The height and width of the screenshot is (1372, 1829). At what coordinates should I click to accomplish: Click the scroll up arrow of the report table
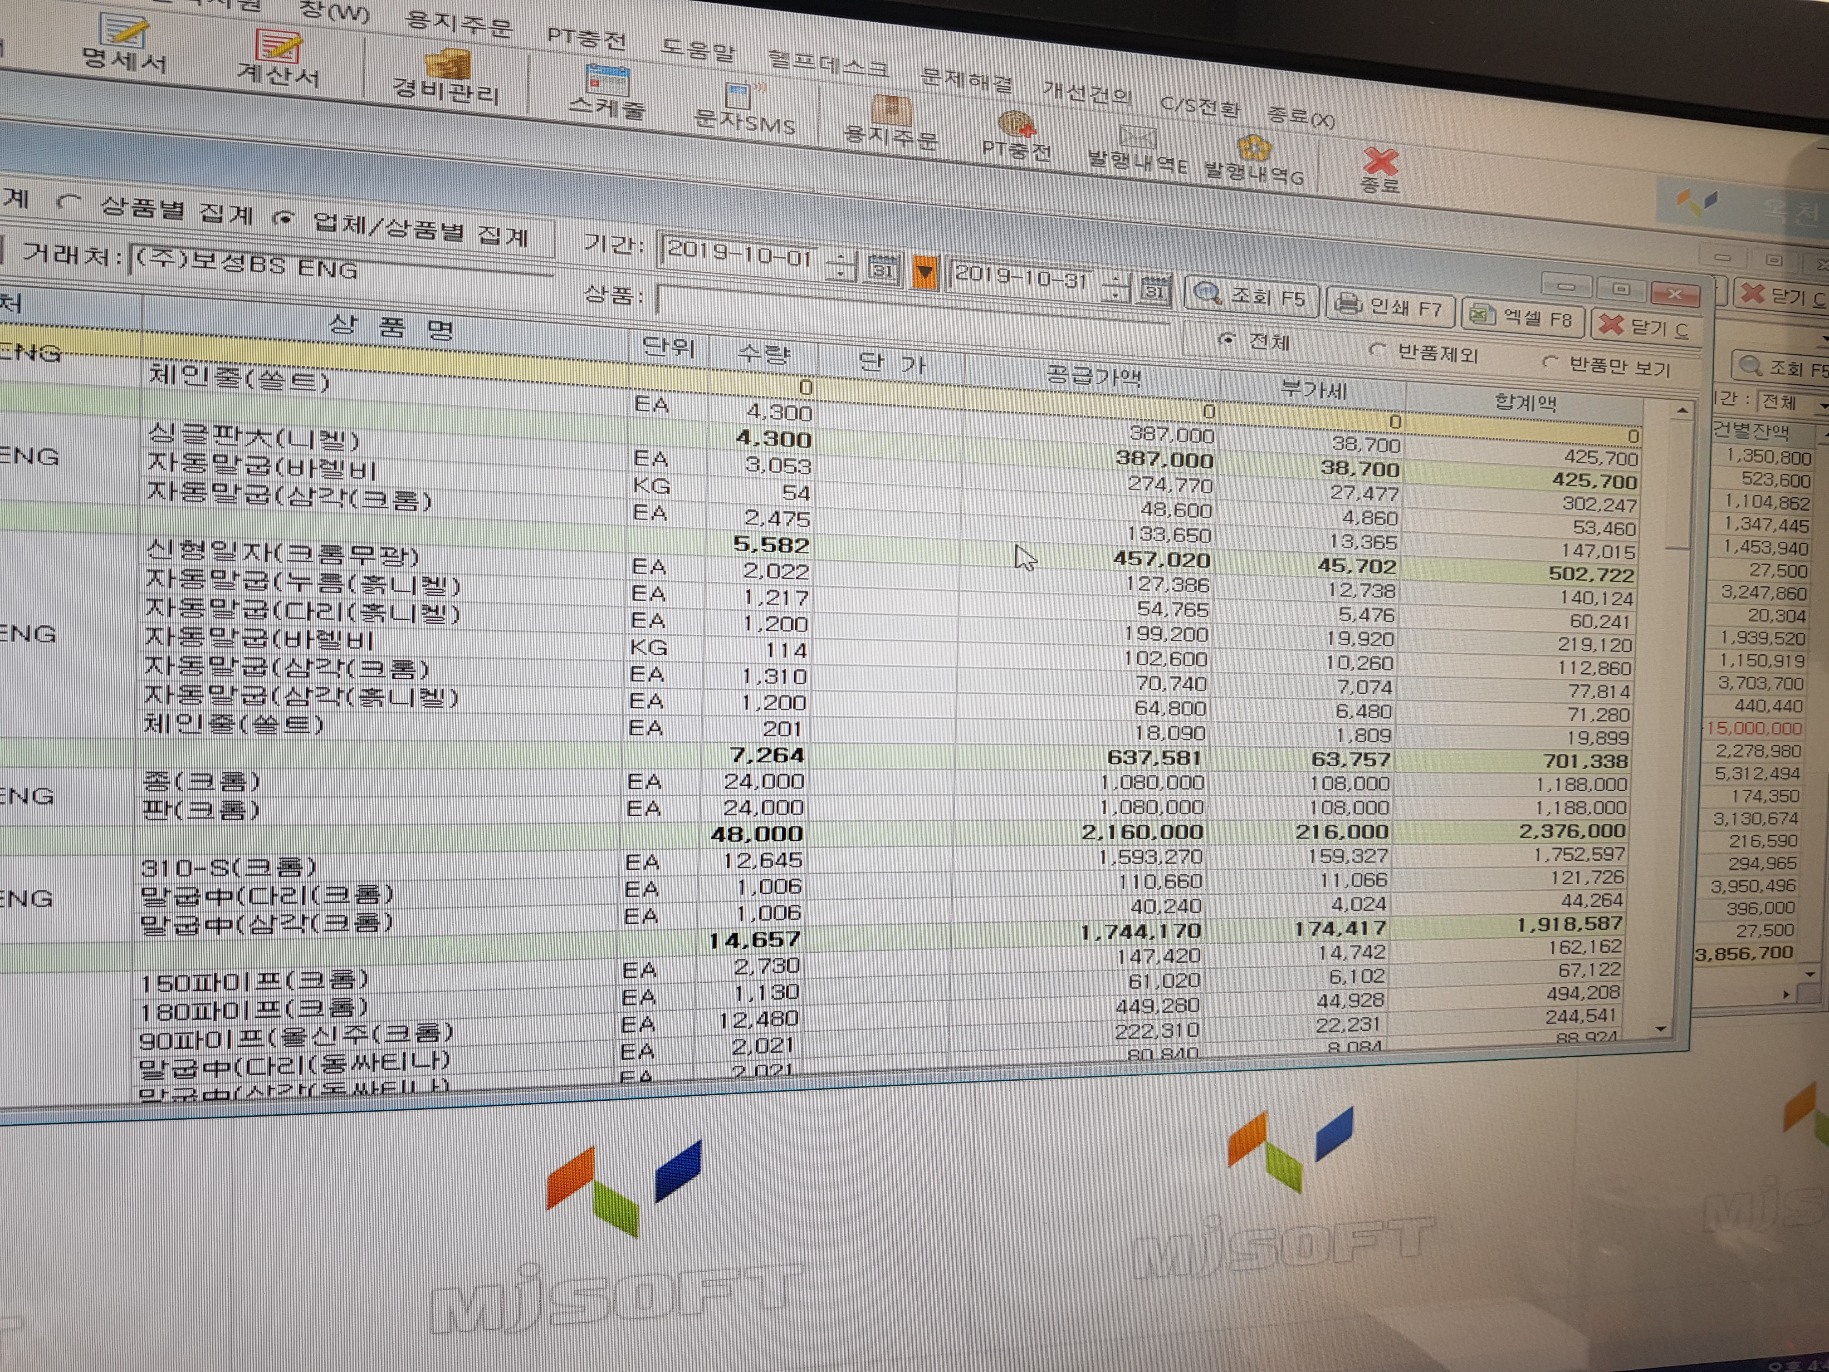pos(1682,409)
